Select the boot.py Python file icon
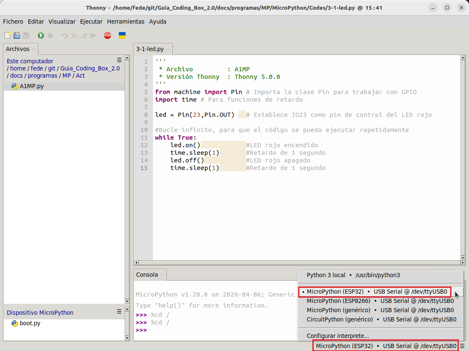 [x=14, y=324]
